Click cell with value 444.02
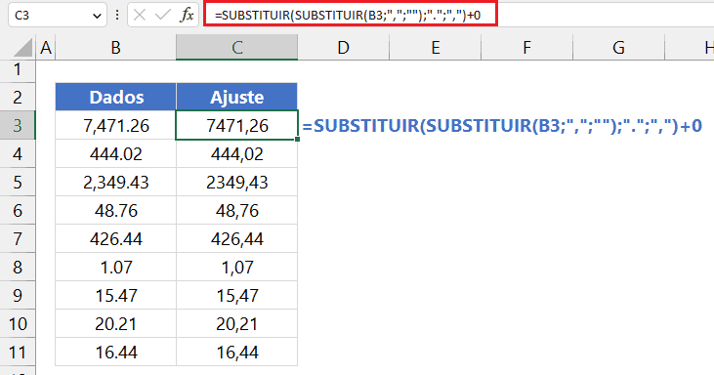714x375 pixels. (115, 154)
